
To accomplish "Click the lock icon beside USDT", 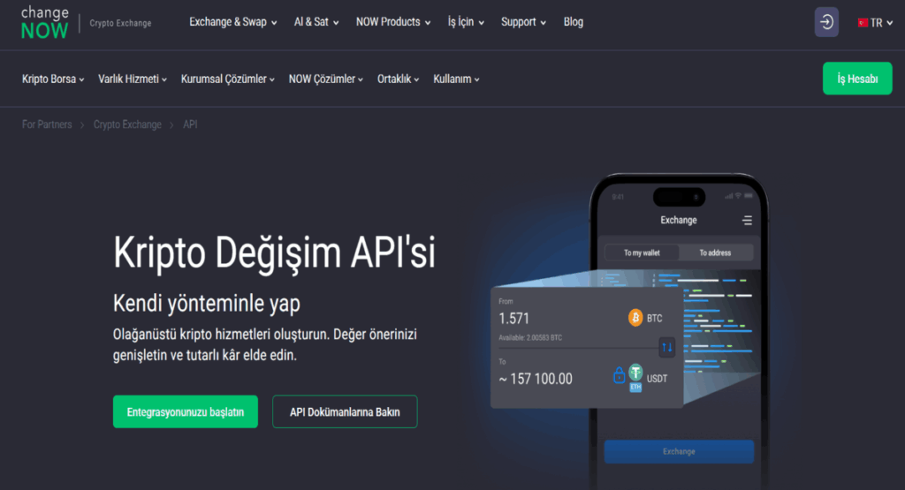I will pos(619,376).
